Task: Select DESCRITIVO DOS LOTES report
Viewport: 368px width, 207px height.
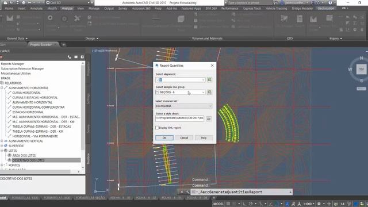Action: click(28, 160)
